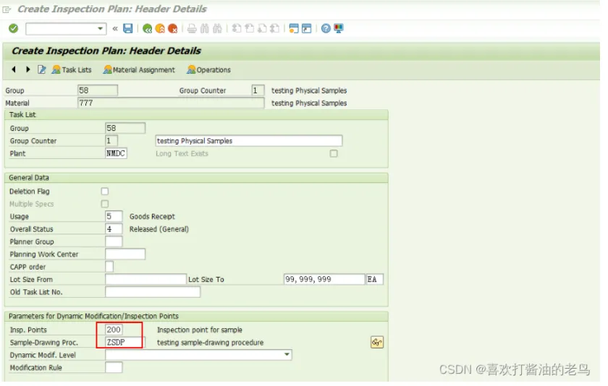The height and width of the screenshot is (386, 608).
Task: Click the green Back icon
Action: (148, 29)
